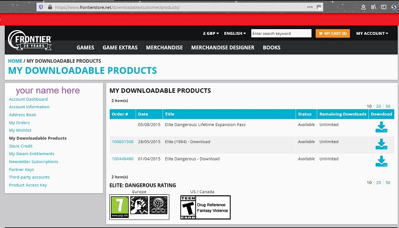Click the Date column header
The width and height of the screenshot is (399, 228).
pyautogui.click(x=149, y=114)
